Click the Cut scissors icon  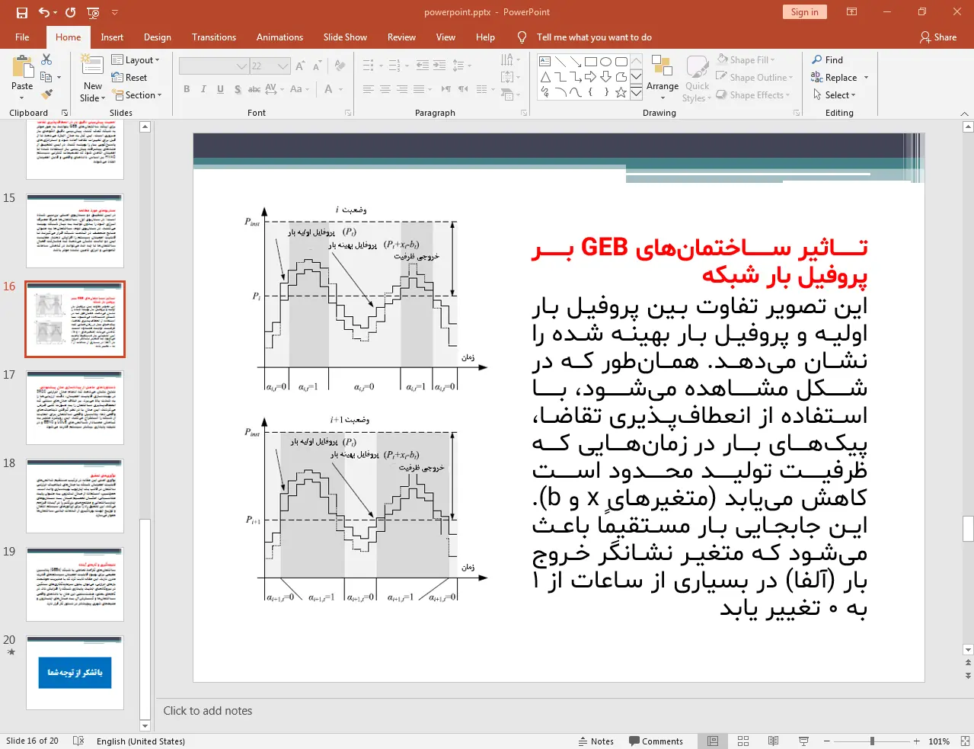point(46,59)
